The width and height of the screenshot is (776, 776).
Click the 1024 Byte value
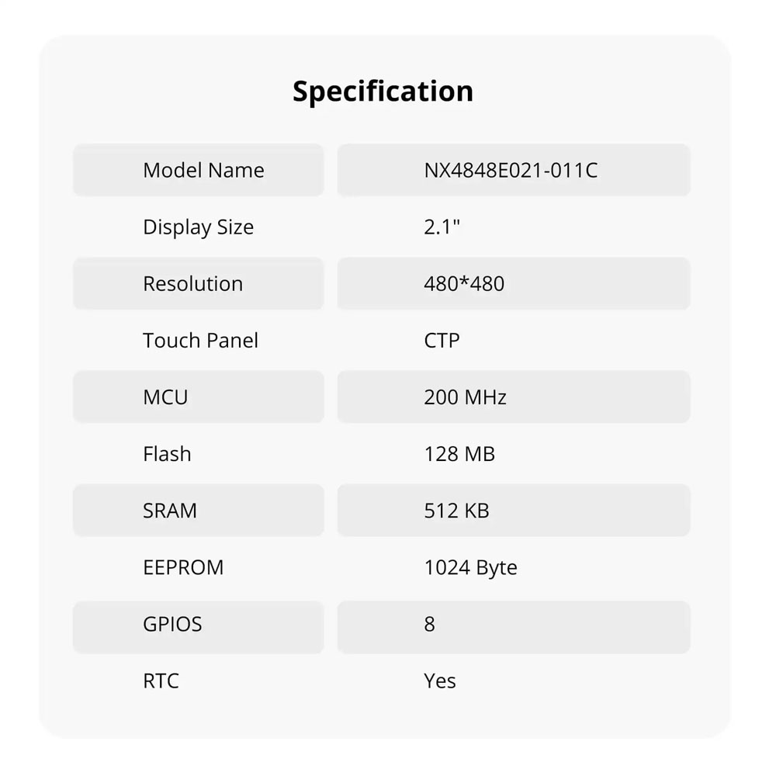tap(470, 567)
